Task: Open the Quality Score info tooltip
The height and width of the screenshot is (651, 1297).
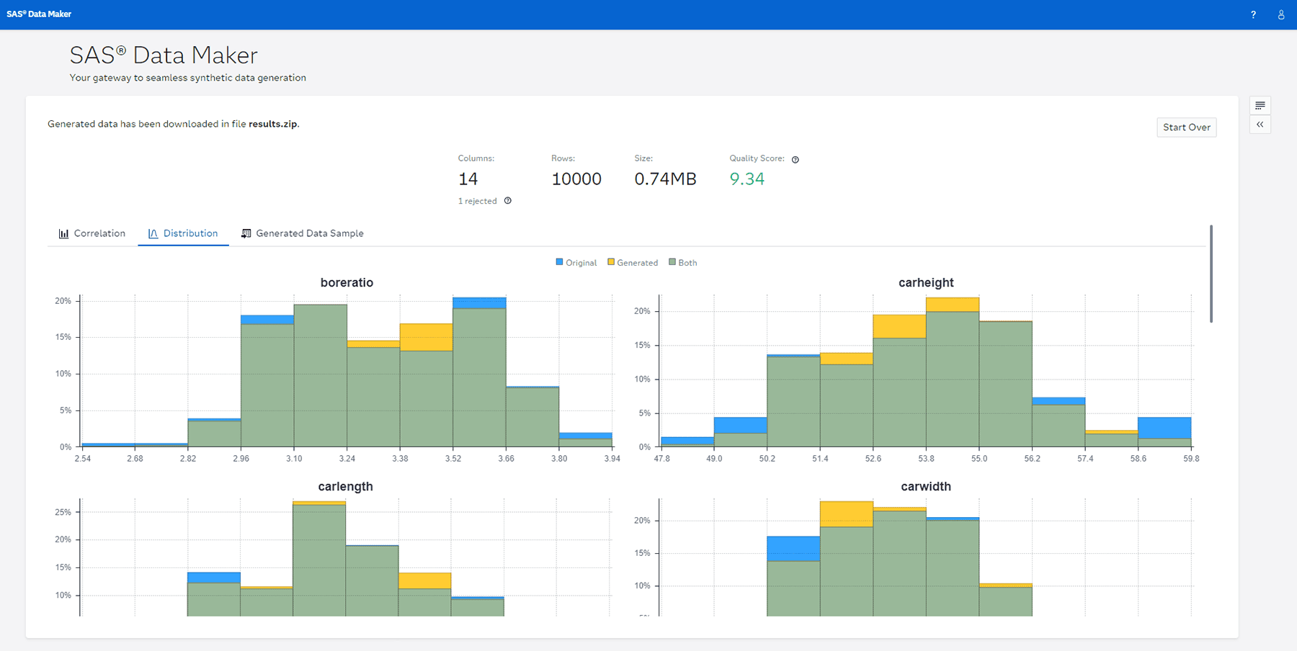Action: coord(795,158)
